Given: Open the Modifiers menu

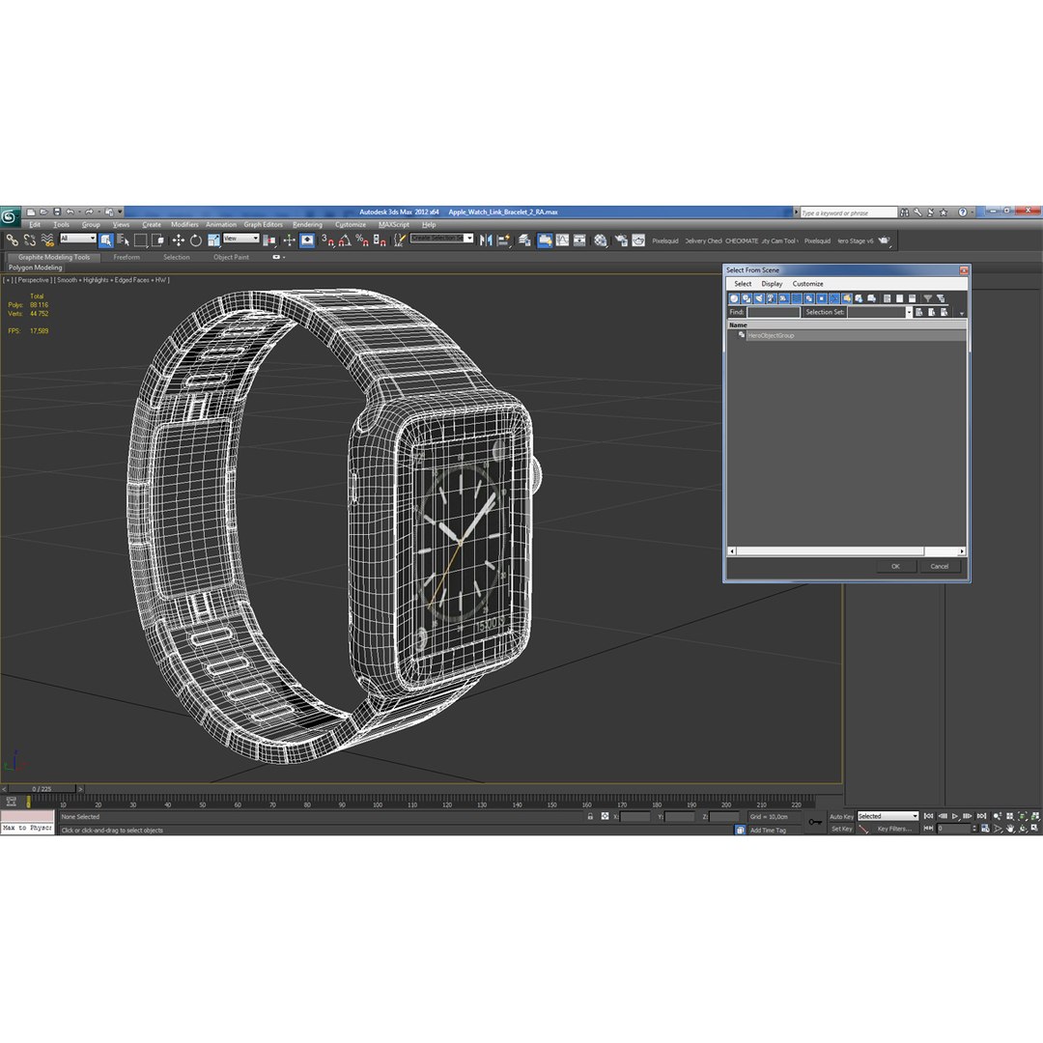Looking at the screenshot, I should pos(184,225).
